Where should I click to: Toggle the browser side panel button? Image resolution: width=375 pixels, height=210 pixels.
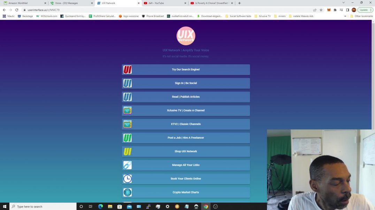coord(347,10)
